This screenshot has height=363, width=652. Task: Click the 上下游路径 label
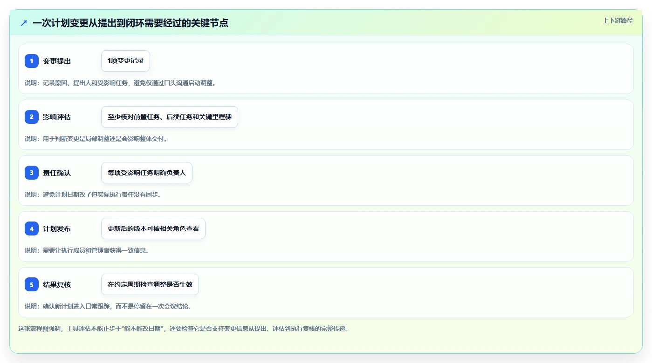click(x=618, y=20)
